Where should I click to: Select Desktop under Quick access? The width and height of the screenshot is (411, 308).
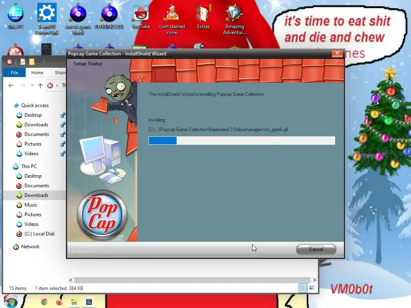33,115
